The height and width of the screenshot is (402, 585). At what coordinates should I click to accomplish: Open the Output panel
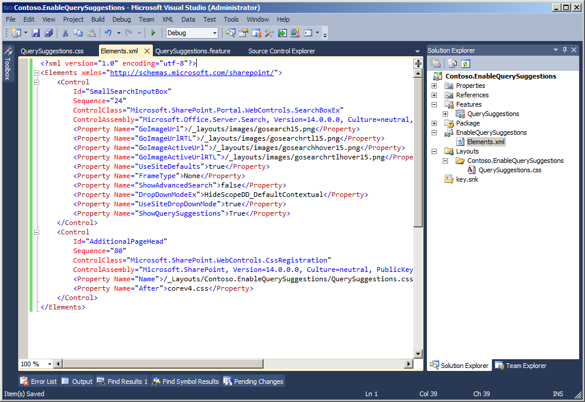click(x=77, y=381)
